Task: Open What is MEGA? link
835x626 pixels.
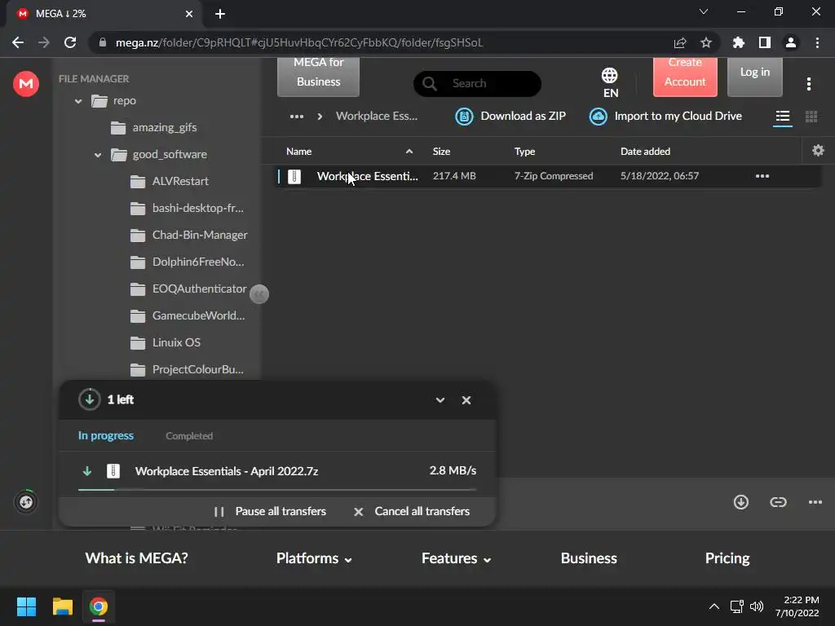Action: (x=137, y=558)
